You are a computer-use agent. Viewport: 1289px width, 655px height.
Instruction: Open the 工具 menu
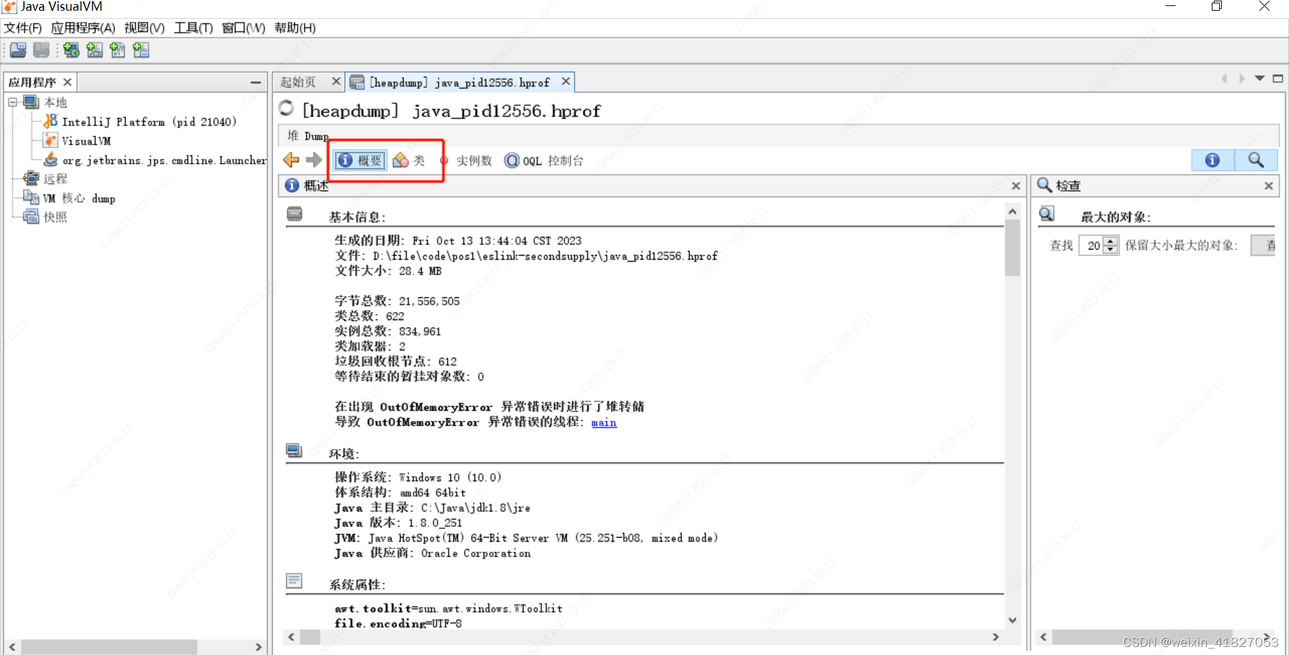[193, 28]
